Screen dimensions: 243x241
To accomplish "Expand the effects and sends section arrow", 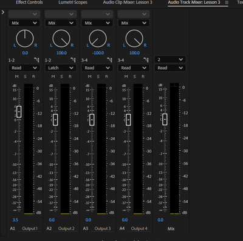I will [x=3, y=12].
